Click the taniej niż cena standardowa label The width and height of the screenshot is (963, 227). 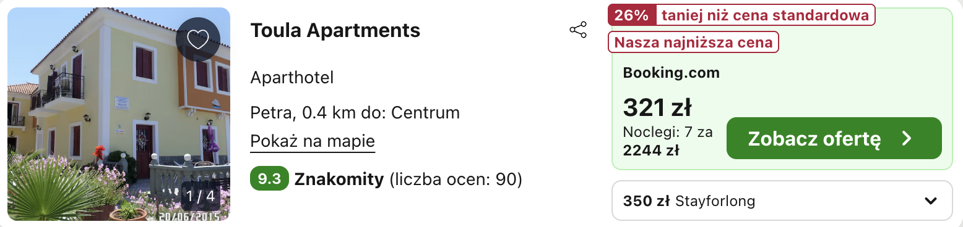pos(765,15)
